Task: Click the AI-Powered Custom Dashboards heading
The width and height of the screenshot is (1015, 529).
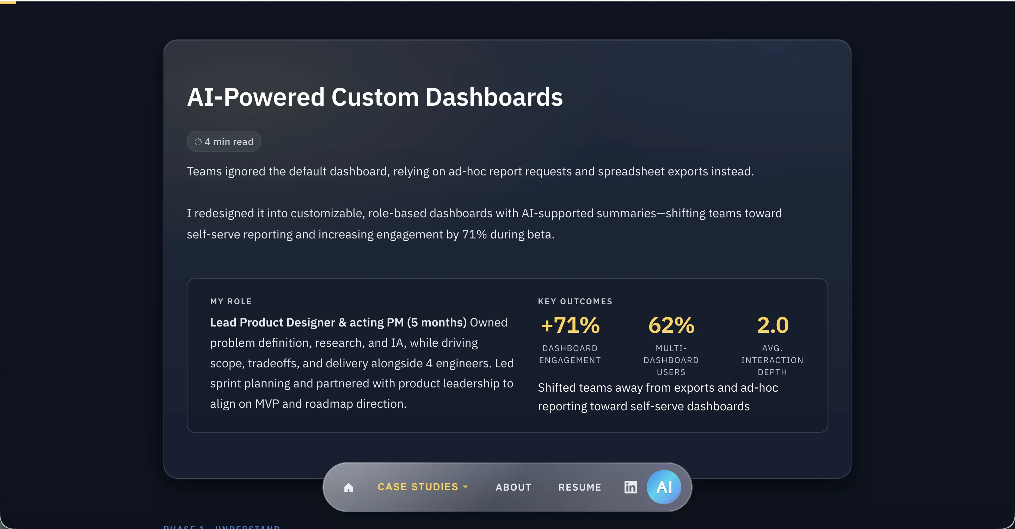Action: (375, 97)
